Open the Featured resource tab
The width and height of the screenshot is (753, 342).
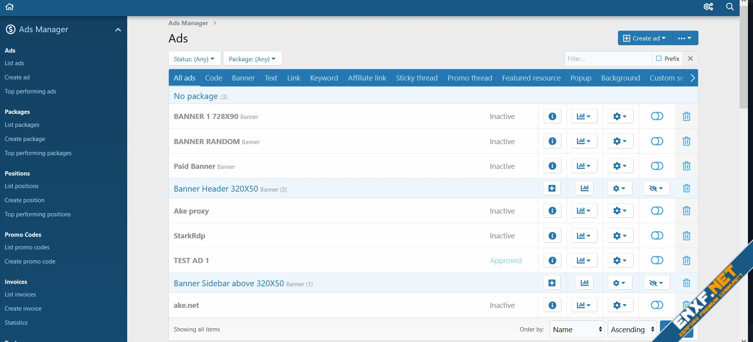(531, 78)
